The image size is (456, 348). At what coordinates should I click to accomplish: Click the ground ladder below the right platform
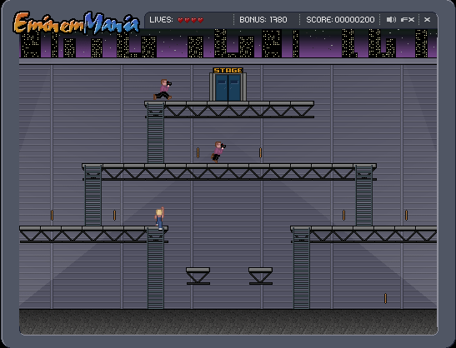(302, 268)
